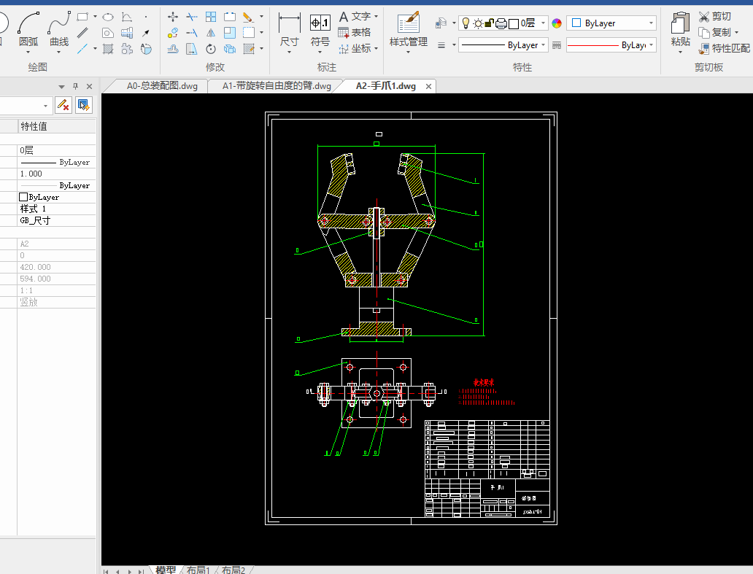
Task: Pick the Point tool in Draw panel
Action: (145, 17)
